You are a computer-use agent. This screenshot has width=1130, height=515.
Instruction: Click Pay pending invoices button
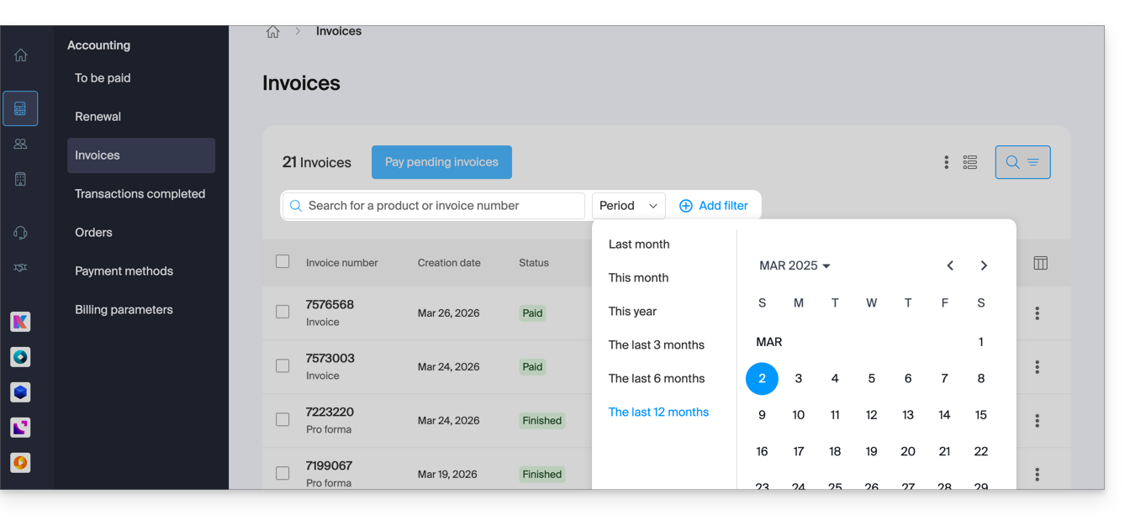tap(441, 162)
